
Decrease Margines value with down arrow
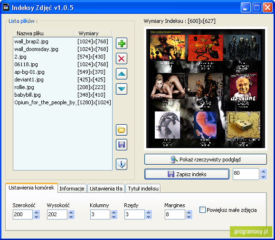point(189,217)
